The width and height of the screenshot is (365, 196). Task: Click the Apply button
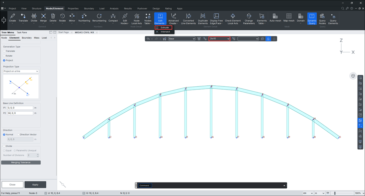tap(35, 185)
